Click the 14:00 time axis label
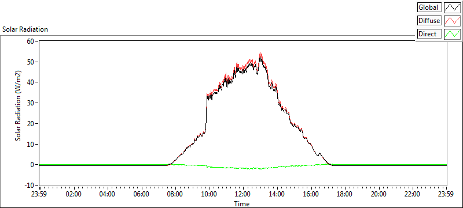 pyautogui.click(x=277, y=194)
